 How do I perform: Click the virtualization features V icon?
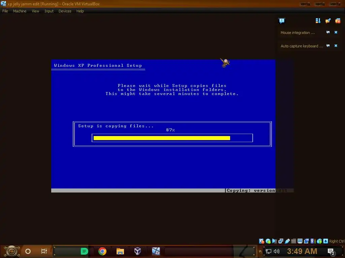312,241
